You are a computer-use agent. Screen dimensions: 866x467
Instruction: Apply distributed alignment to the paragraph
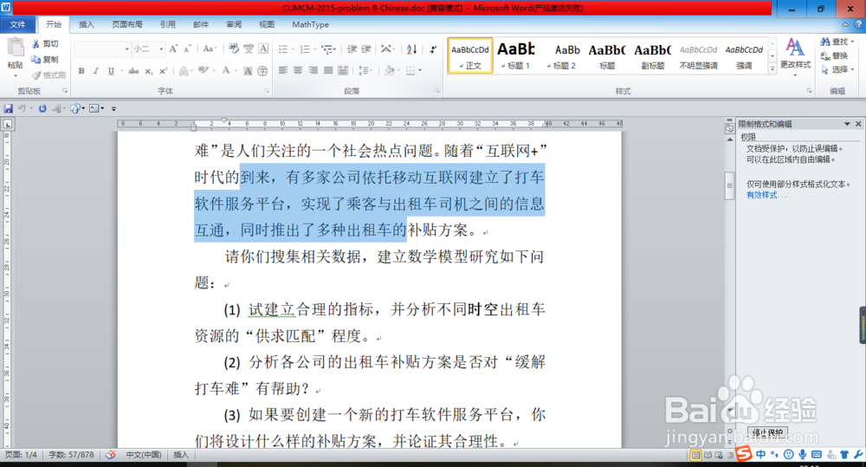click(343, 70)
